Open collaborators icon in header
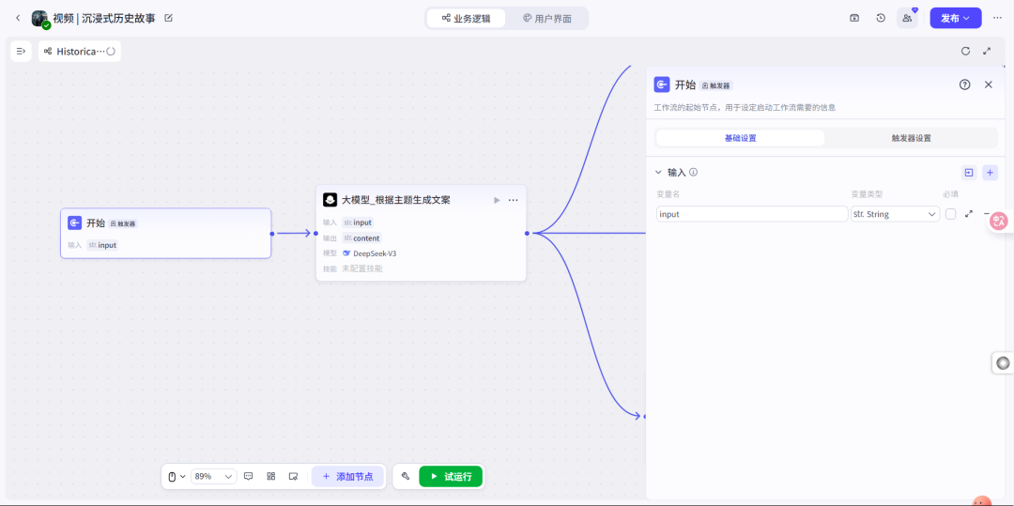 (x=907, y=18)
